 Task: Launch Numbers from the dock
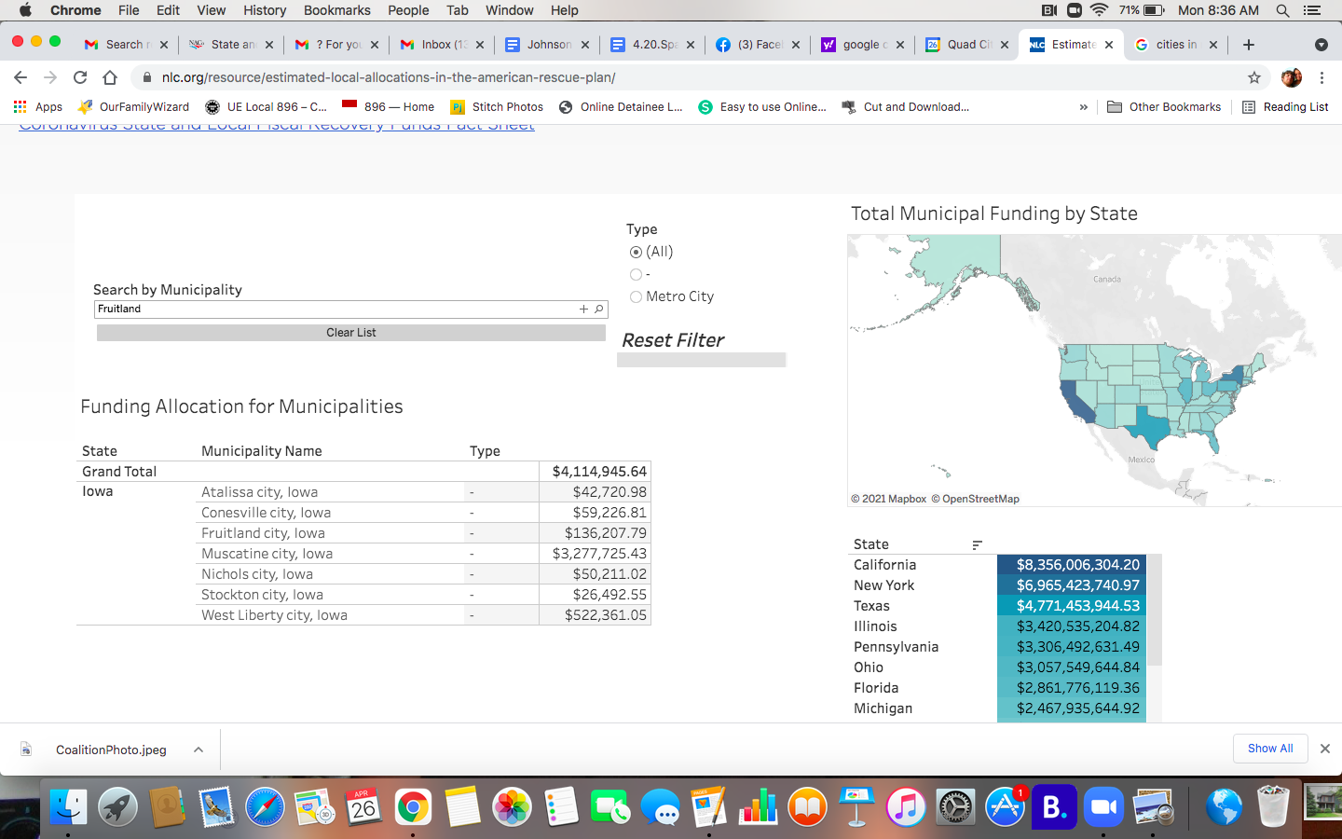click(758, 806)
